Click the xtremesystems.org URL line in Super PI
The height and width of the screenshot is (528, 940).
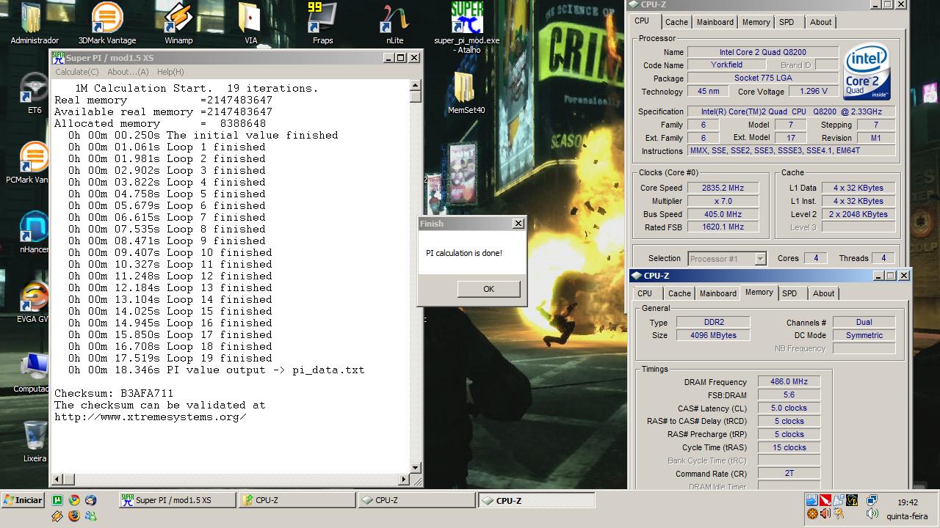[150, 417]
